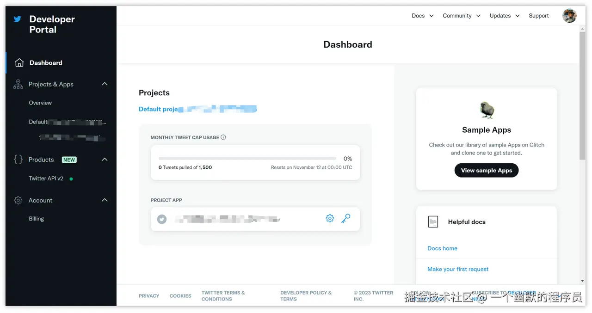Open the Default project link
Image resolution: width=592 pixels, height=313 pixels.
coord(197,109)
